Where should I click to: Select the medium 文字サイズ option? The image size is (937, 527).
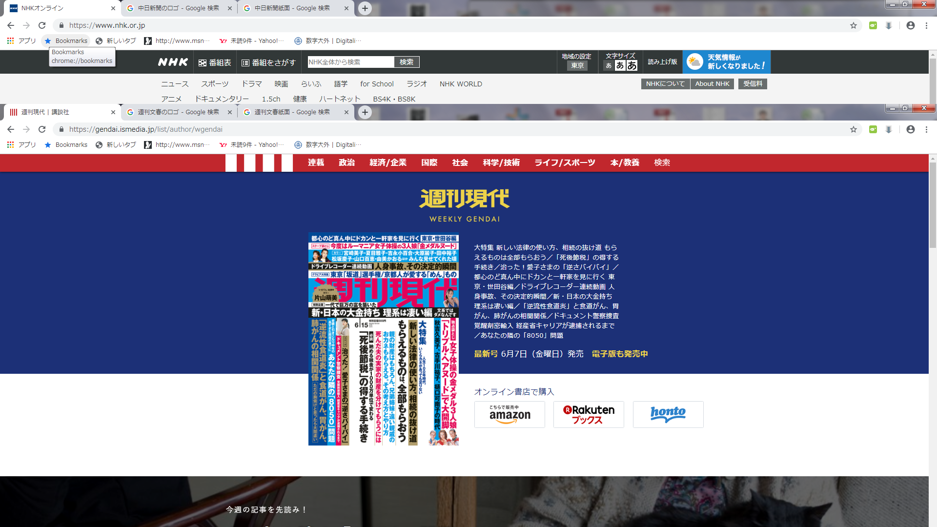click(x=620, y=65)
